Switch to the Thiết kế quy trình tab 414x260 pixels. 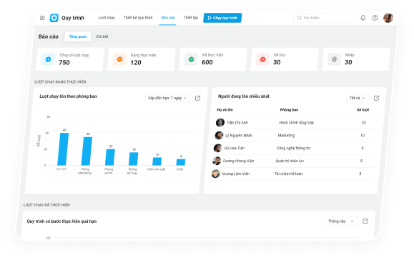click(138, 18)
